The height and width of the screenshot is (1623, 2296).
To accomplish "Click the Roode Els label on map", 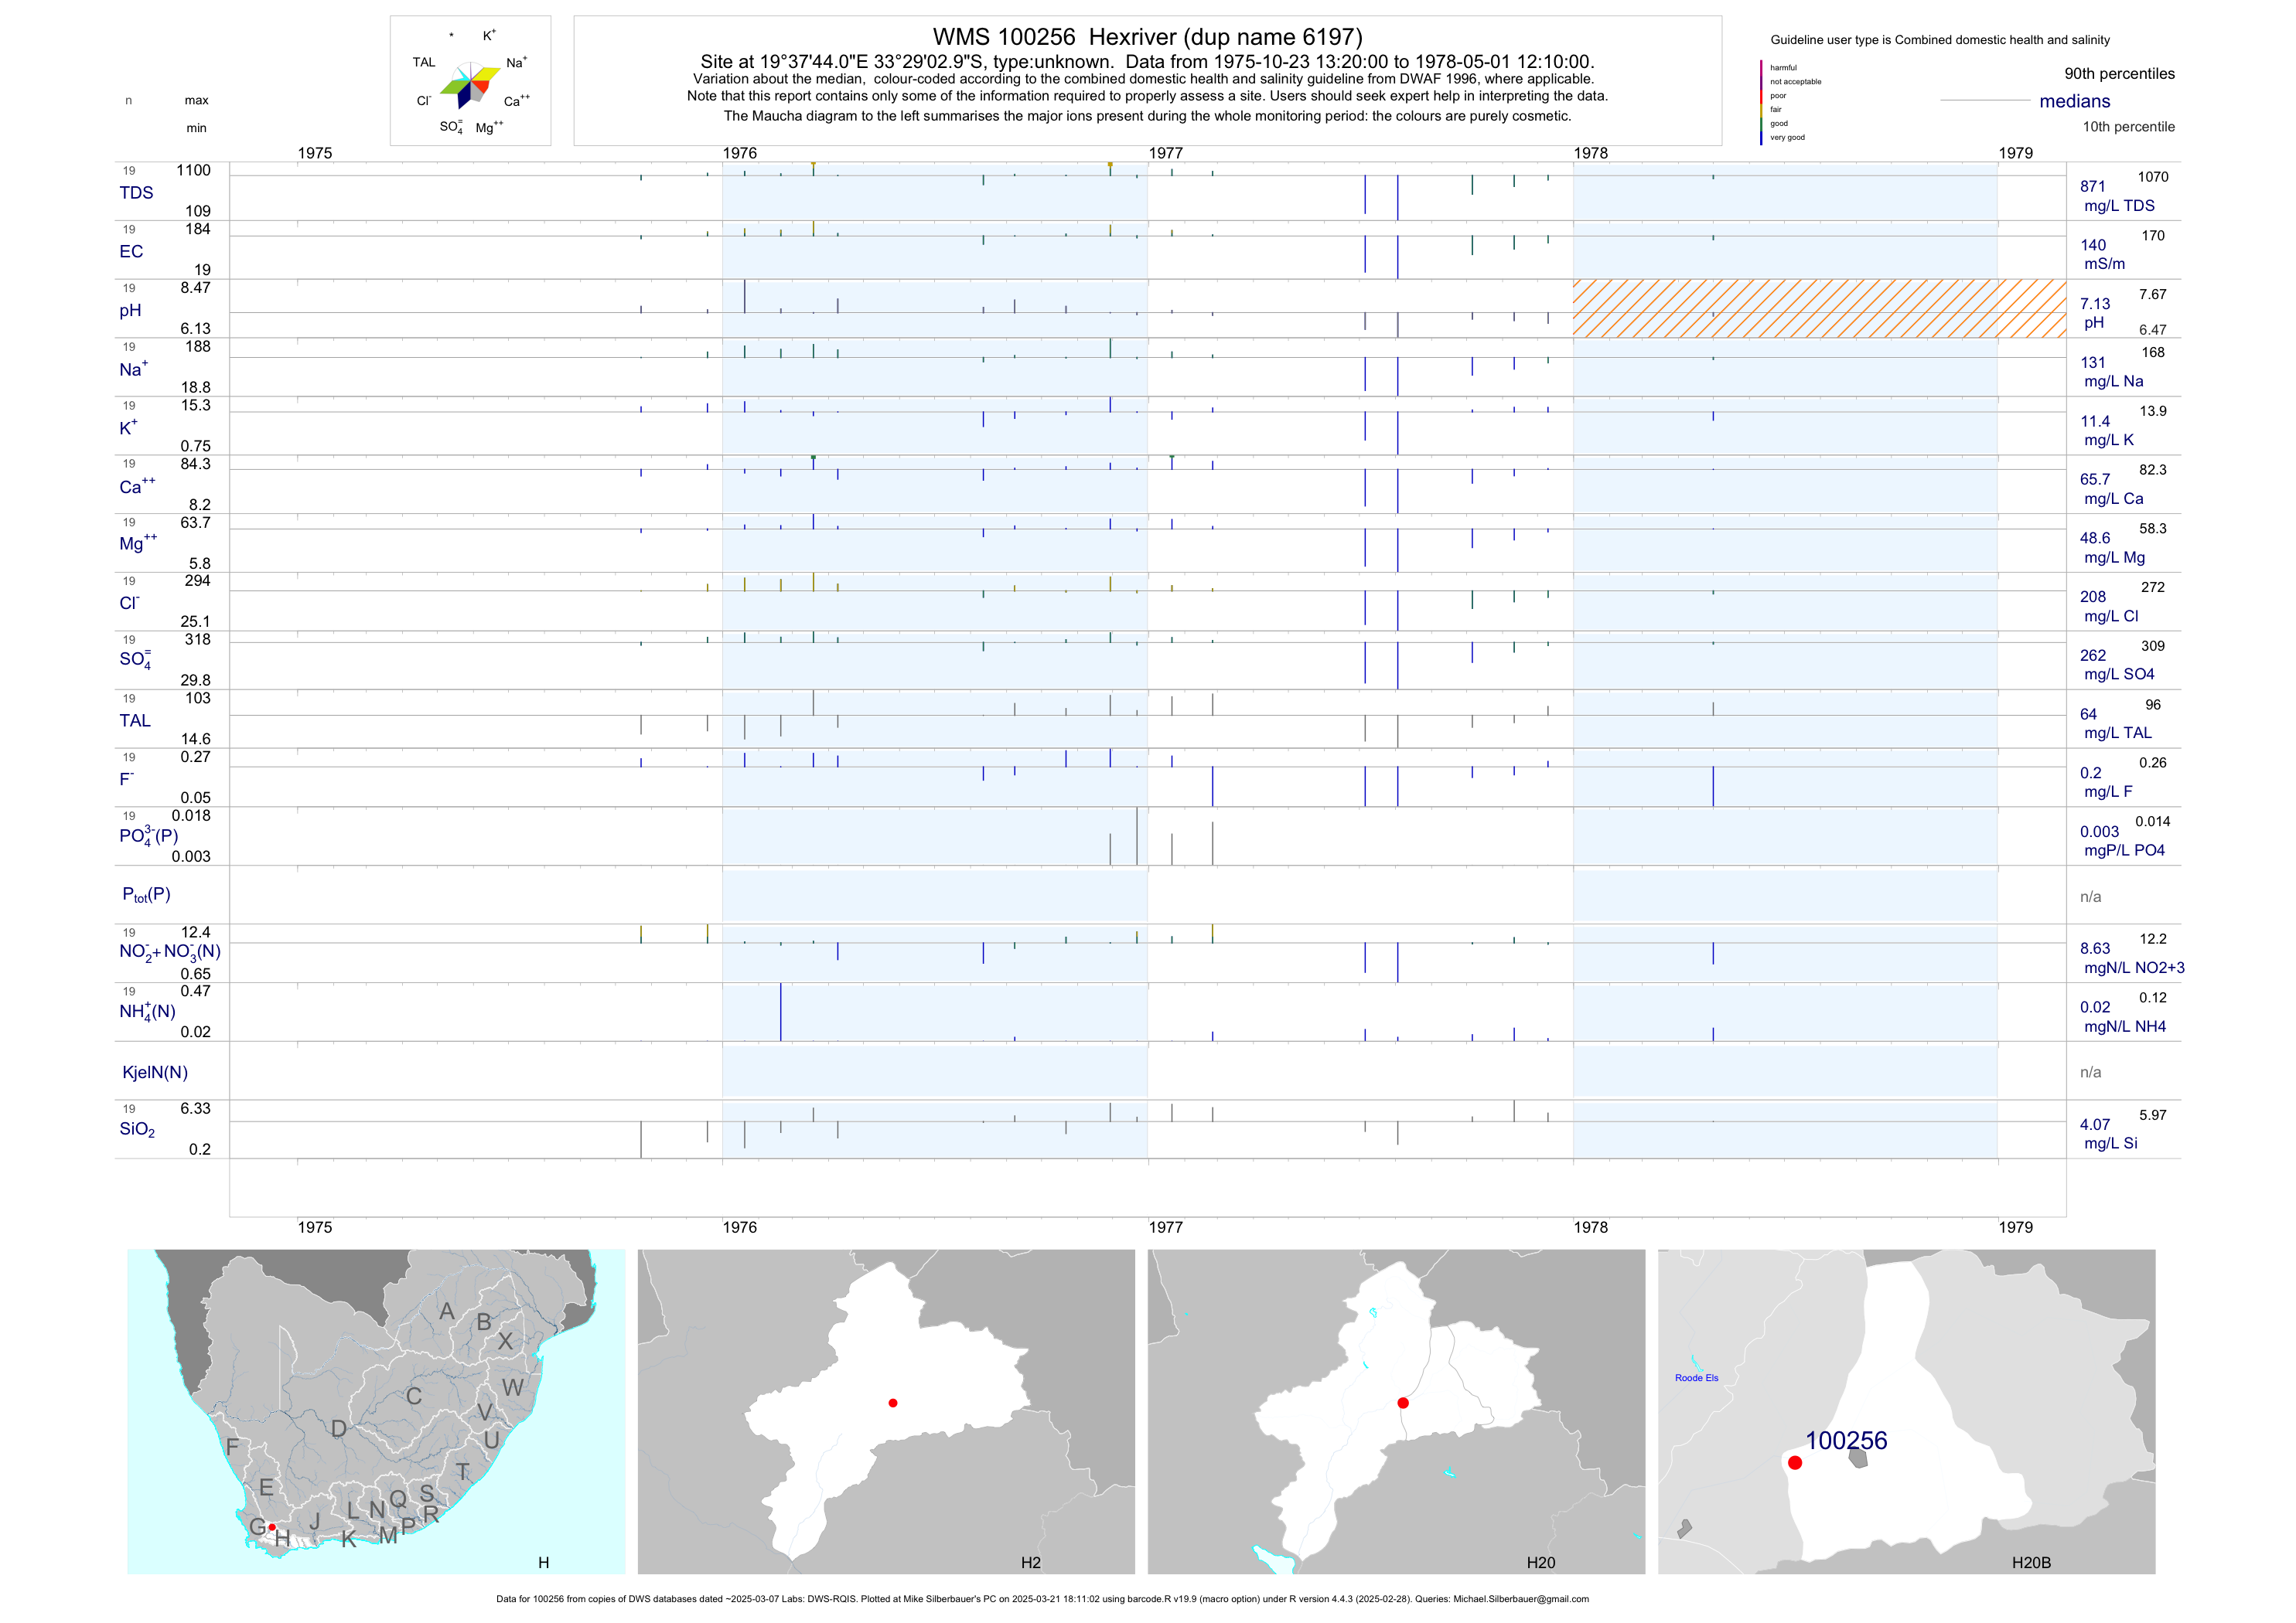I will (x=1696, y=1378).
